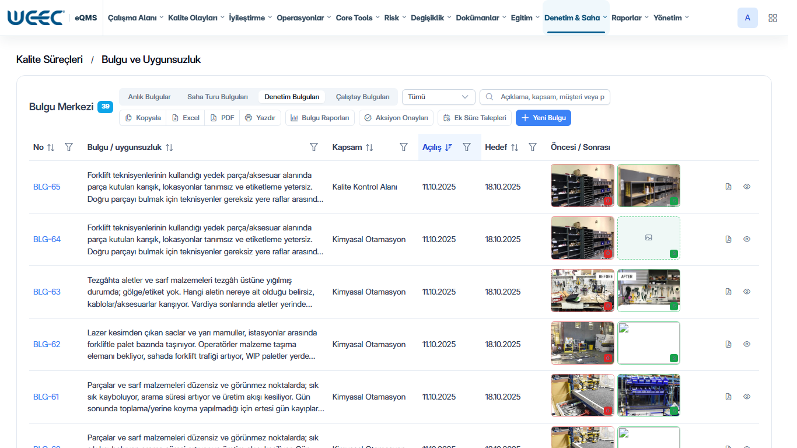This screenshot has height=448, width=797.
Task: Switch to the Saha Turu Bulguları tab
Action: 218,97
